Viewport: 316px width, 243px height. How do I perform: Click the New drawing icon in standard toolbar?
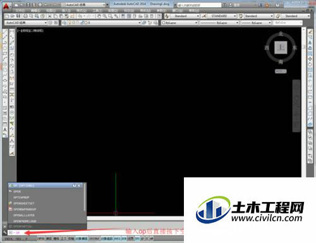click(x=7, y=16)
